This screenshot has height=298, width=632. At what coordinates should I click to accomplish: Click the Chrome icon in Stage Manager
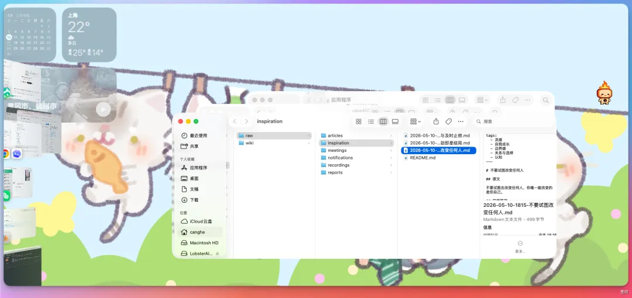point(5,154)
